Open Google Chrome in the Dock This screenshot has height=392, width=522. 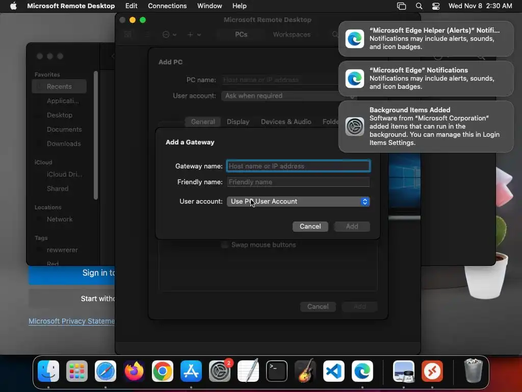pyautogui.click(x=163, y=371)
